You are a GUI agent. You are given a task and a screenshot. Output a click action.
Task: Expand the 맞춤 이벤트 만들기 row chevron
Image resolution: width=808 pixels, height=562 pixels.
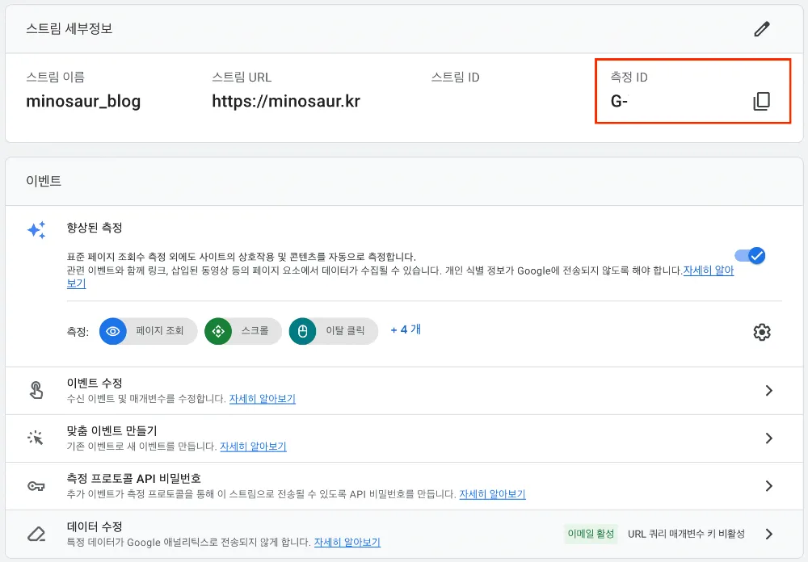pos(768,438)
